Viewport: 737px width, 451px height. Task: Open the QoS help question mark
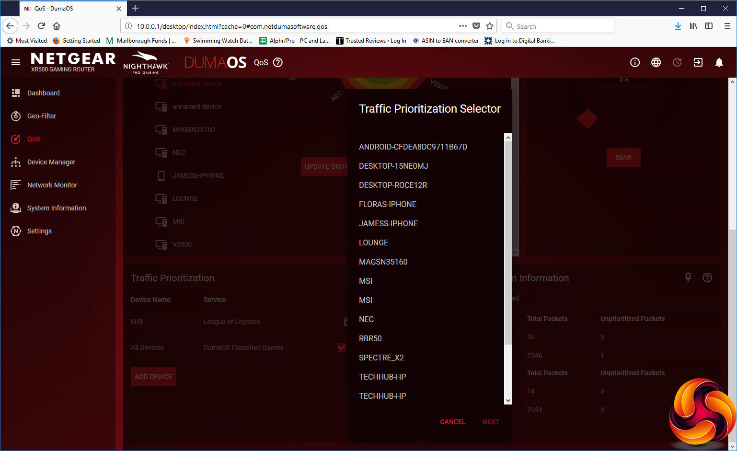[x=278, y=62]
